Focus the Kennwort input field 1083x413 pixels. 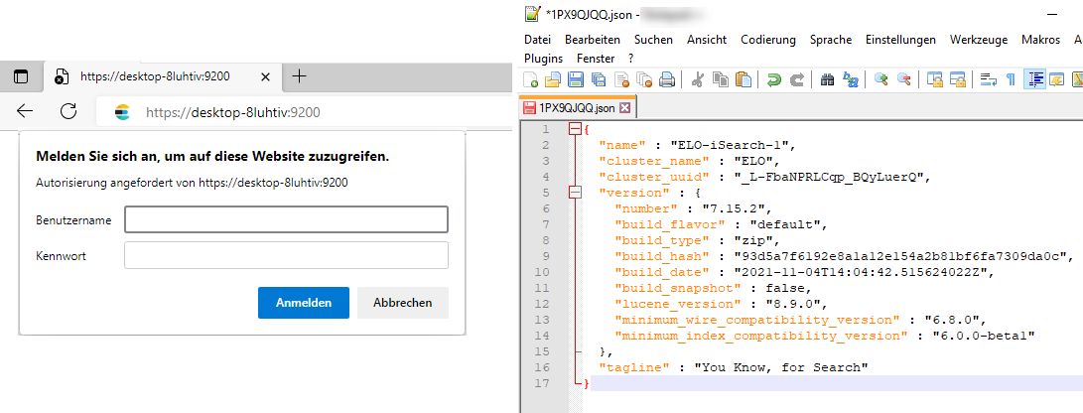[x=286, y=255]
